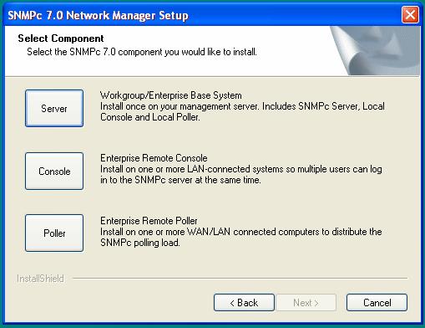Click 'Select the SNMPc 7.0 component' instruction text

(142, 52)
